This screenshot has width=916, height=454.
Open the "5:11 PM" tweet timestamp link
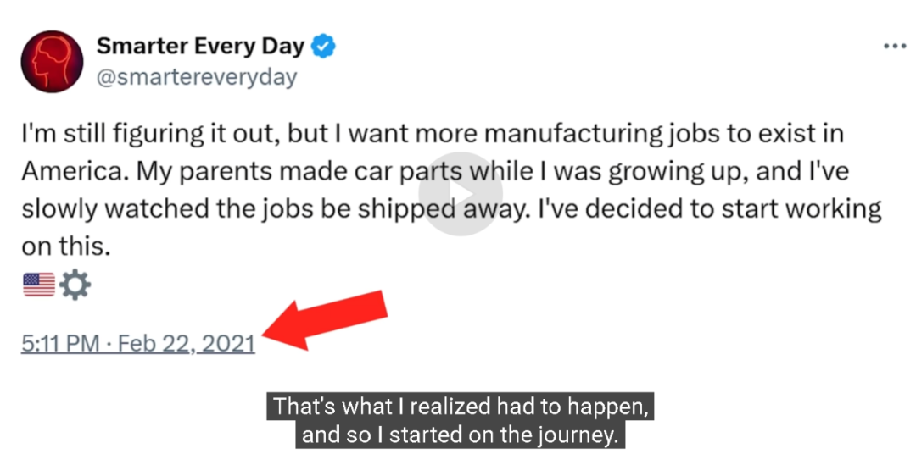point(61,344)
